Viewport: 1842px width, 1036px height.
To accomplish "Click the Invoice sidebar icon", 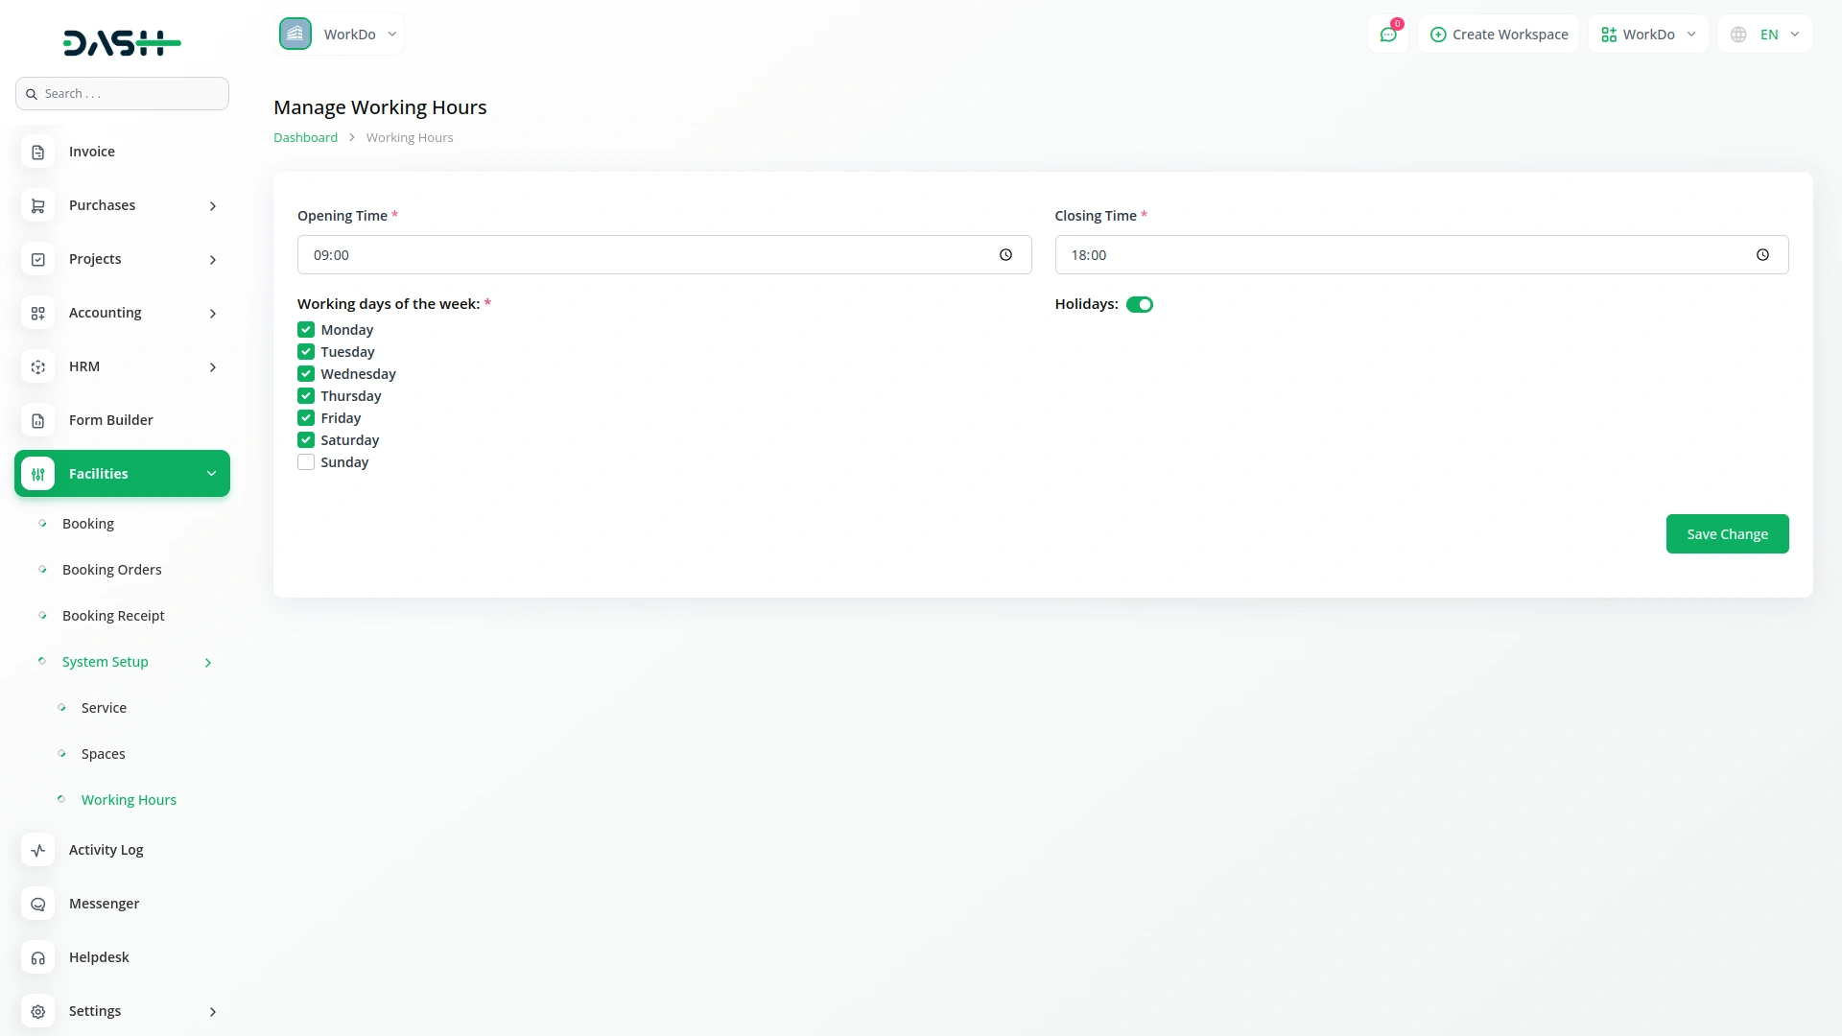I will click(x=38, y=152).
